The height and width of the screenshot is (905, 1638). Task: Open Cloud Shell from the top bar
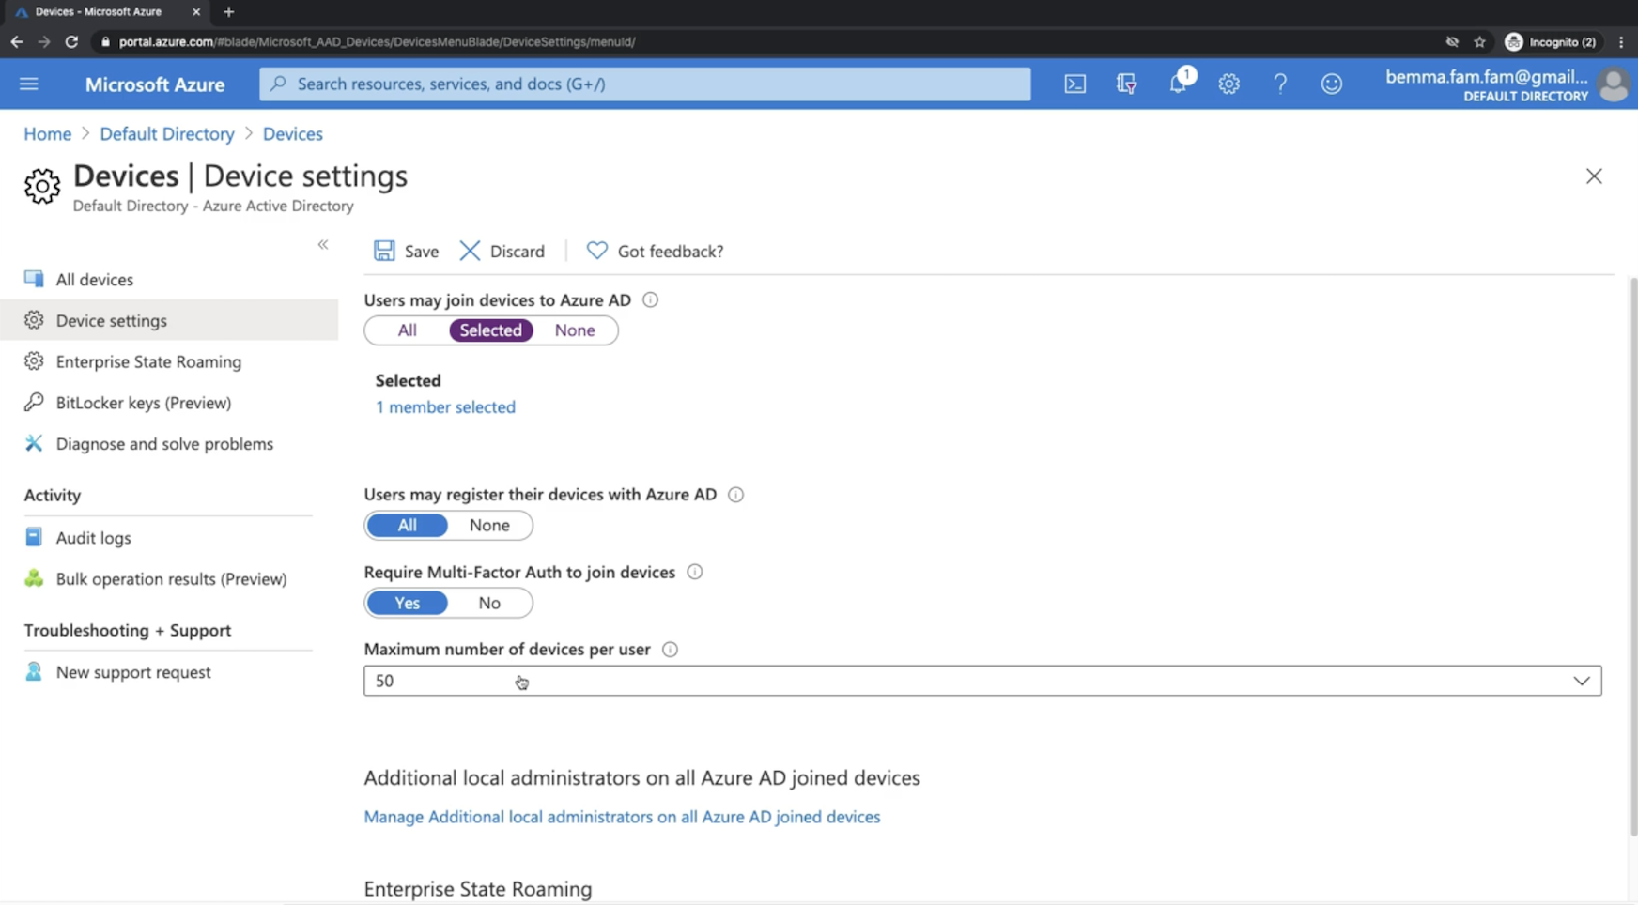point(1074,84)
